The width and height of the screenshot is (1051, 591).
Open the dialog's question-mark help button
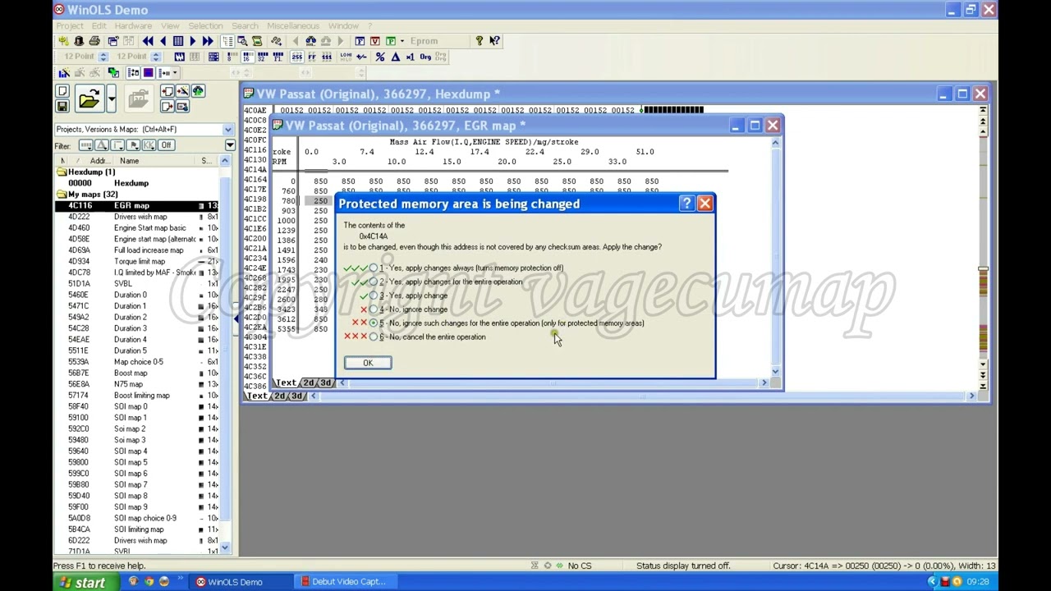pos(687,204)
